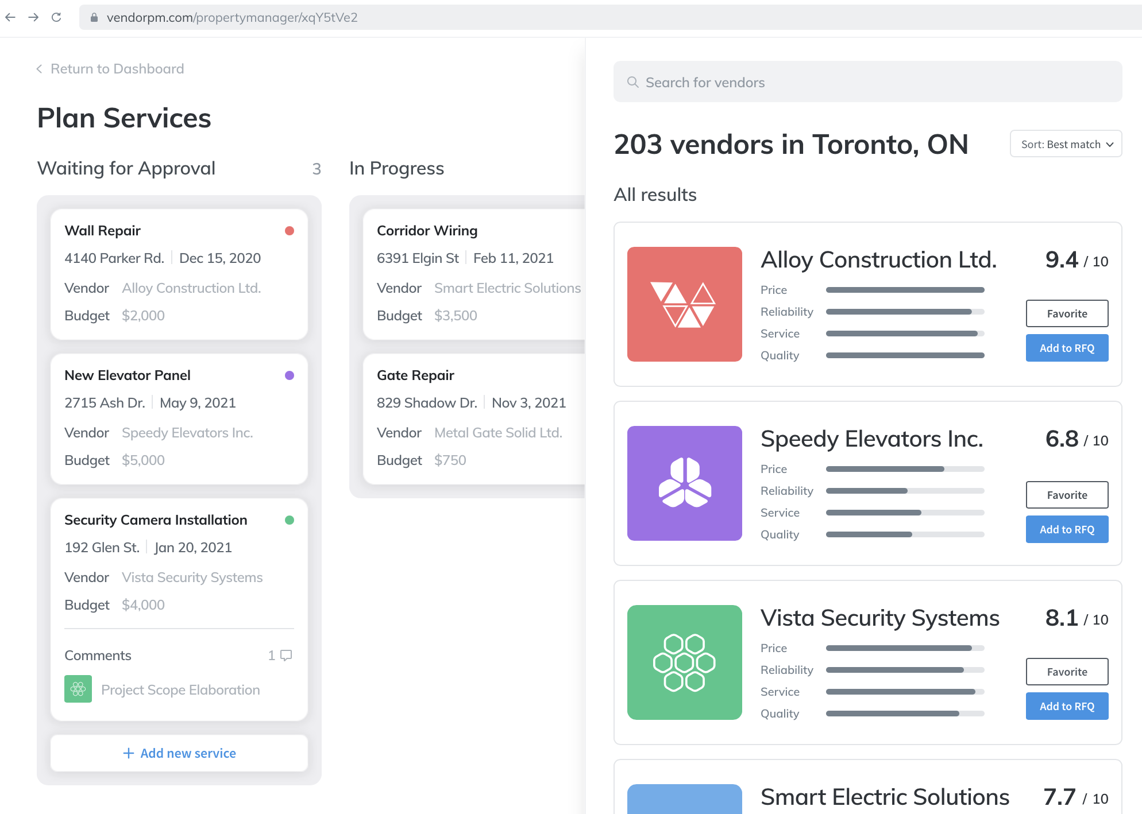
Task: Click the lock icon in address bar
Action: [94, 18]
